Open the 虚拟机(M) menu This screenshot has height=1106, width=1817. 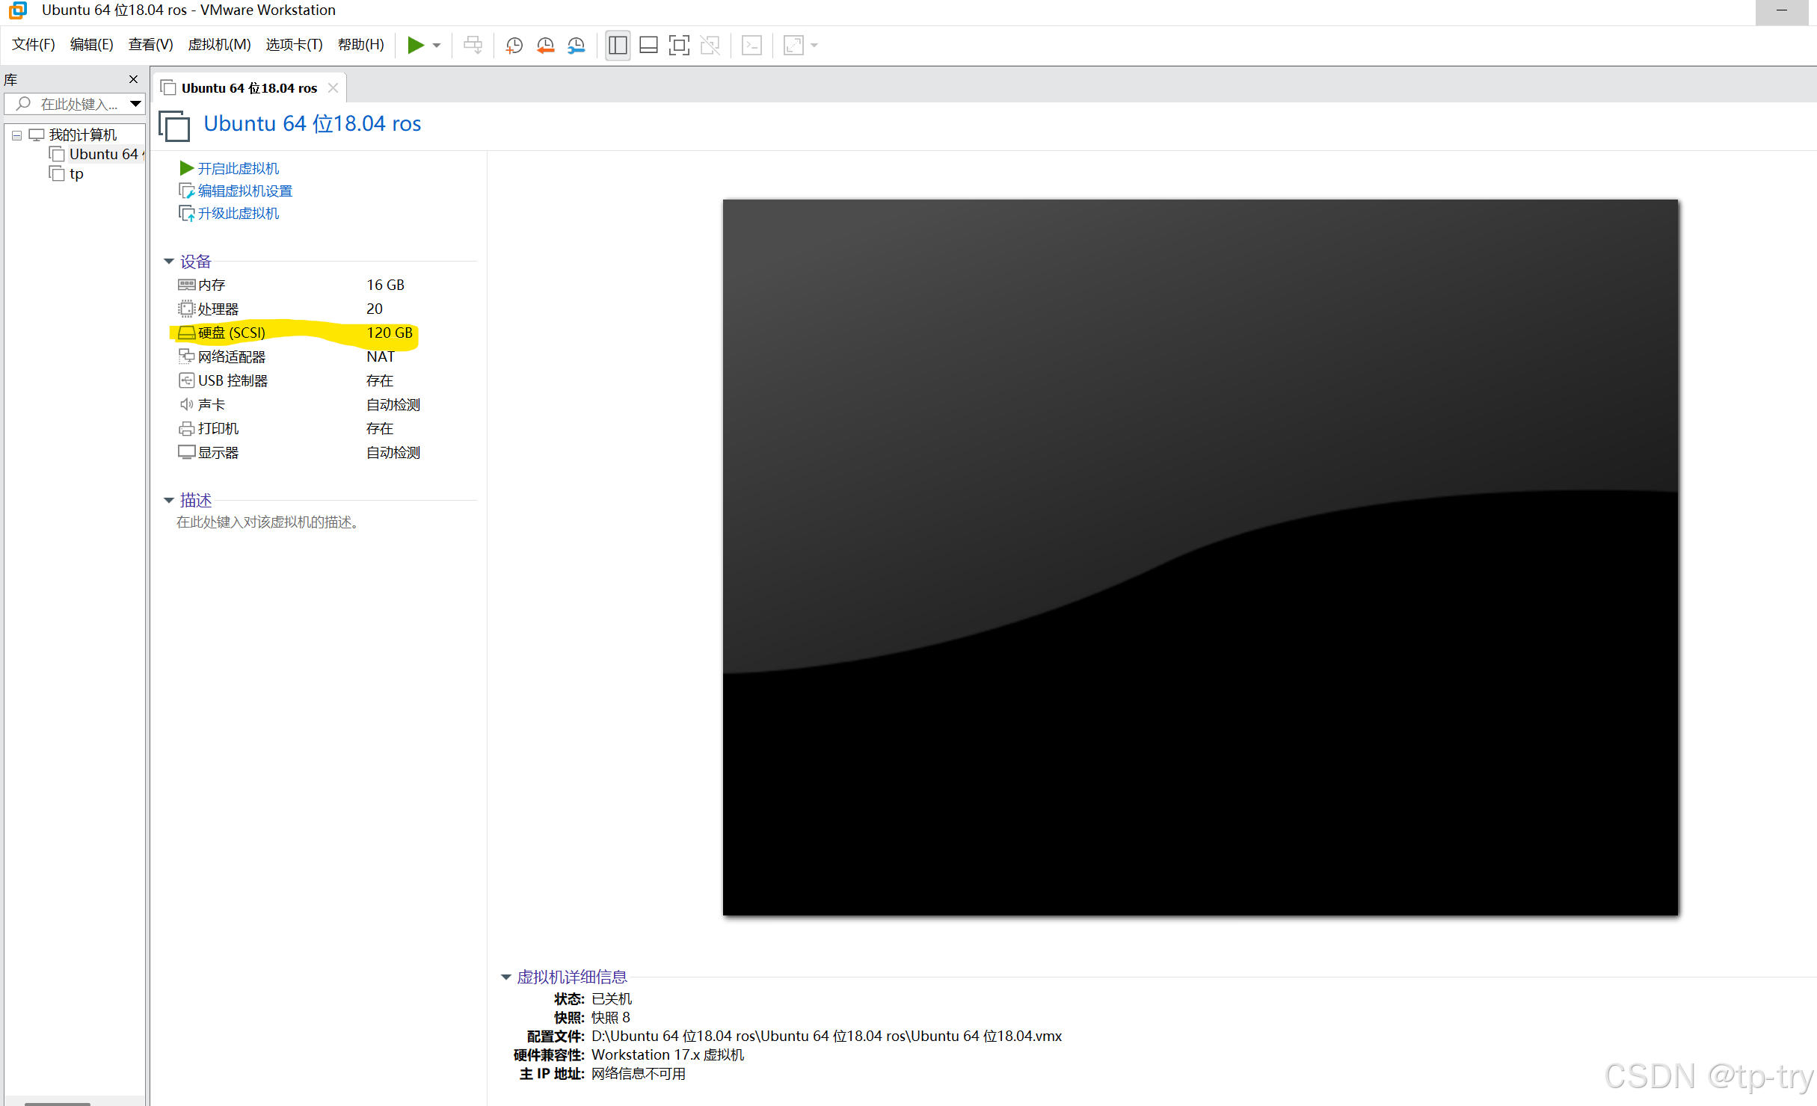pyautogui.click(x=219, y=45)
